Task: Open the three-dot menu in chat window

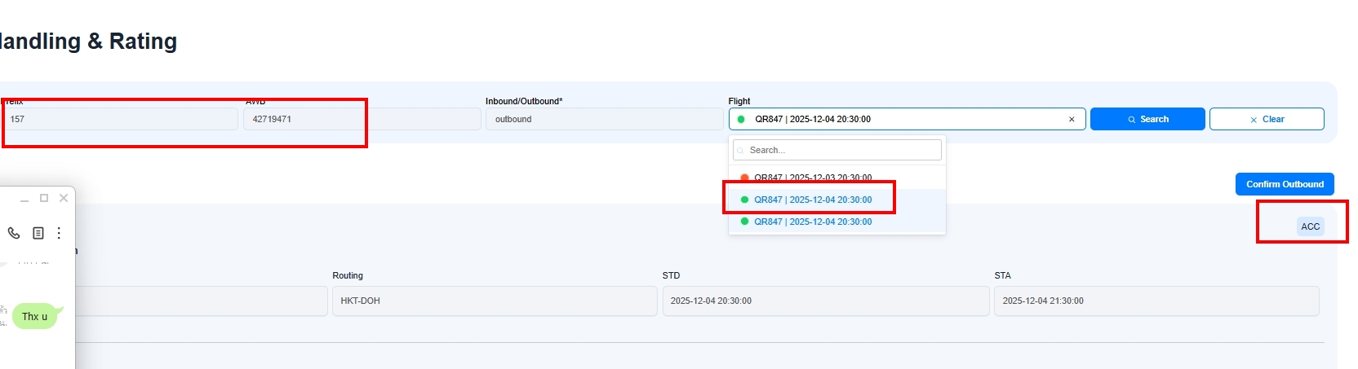Action: tap(59, 233)
